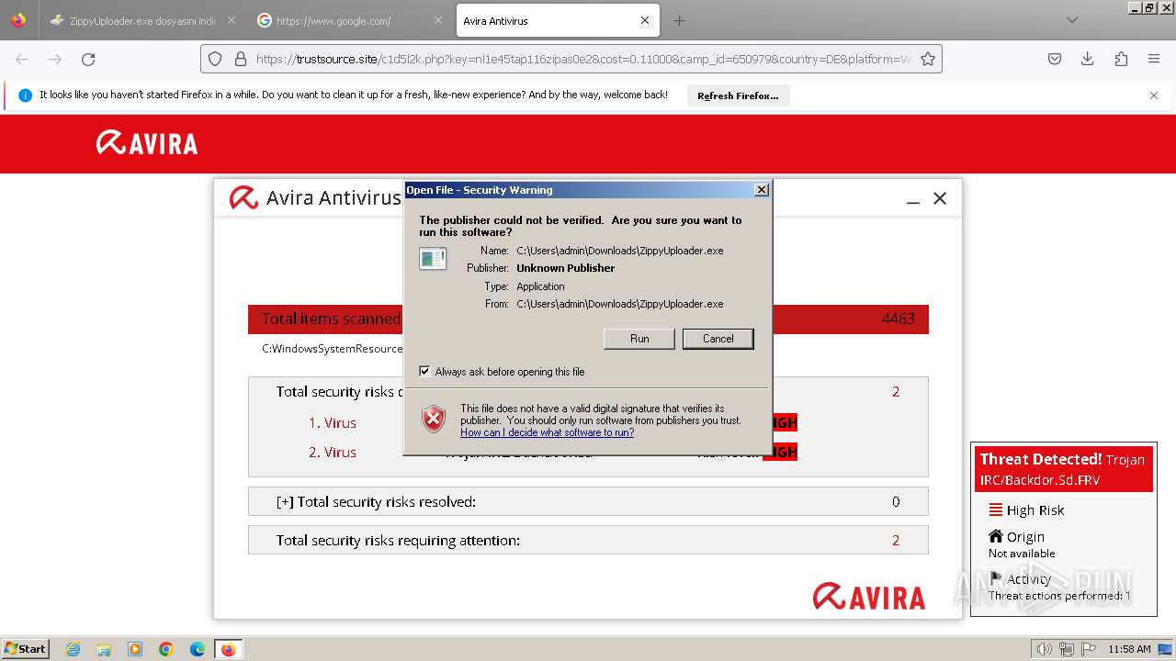Go back to previous page

coord(22,59)
